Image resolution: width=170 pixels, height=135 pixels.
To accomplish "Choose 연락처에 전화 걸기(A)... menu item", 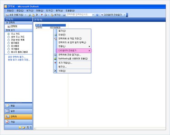I will click(72, 55).
